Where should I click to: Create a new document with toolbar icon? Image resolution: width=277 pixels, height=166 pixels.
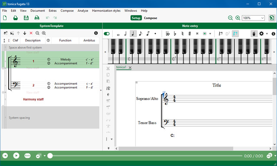(x=5, y=18)
